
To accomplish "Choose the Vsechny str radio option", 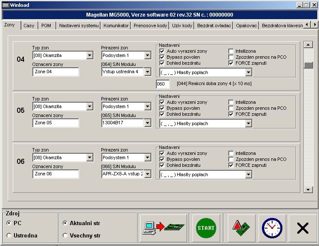I will 65,236.
